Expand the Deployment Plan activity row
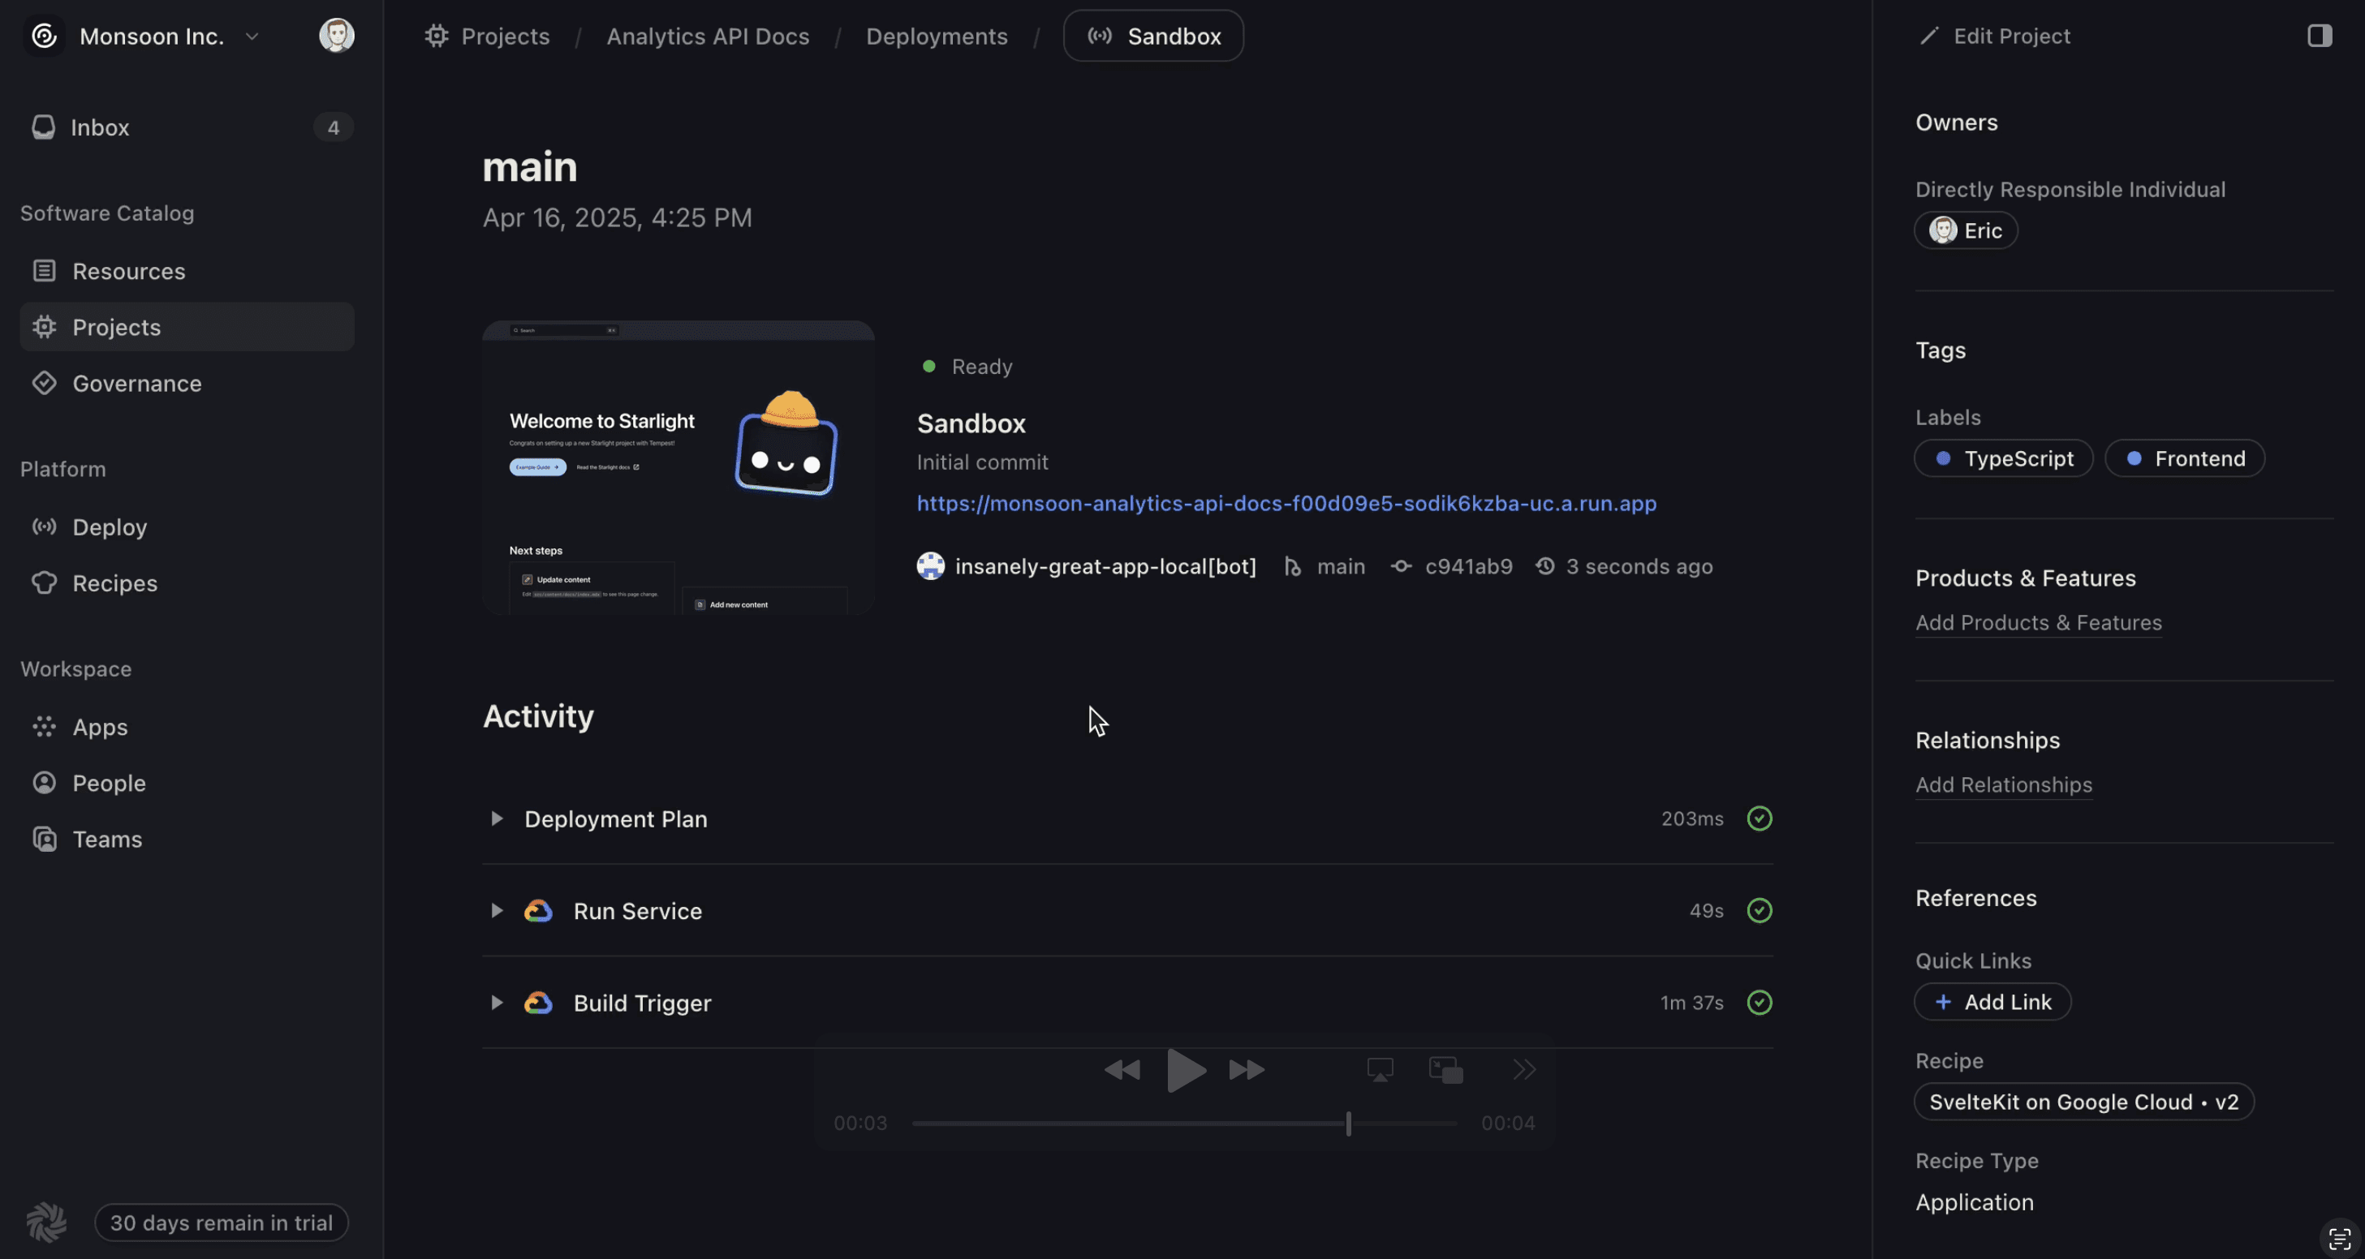This screenshot has height=1259, width=2365. coord(497,819)
